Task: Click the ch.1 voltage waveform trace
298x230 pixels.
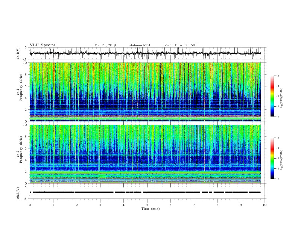Action: 145,53
